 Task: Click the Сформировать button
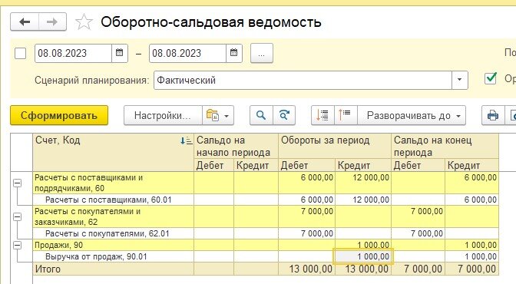(x=59, y=115)
